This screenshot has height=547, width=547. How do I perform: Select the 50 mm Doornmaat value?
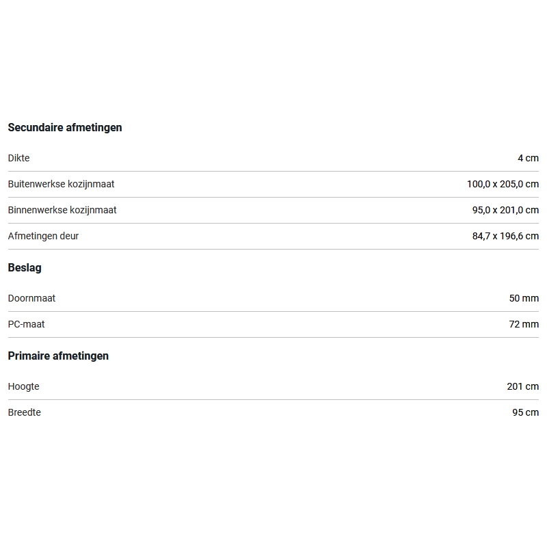(524, 298)
